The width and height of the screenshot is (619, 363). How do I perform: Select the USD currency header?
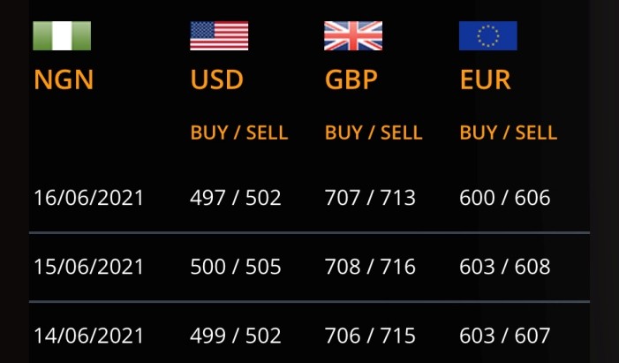coord(217,80)
